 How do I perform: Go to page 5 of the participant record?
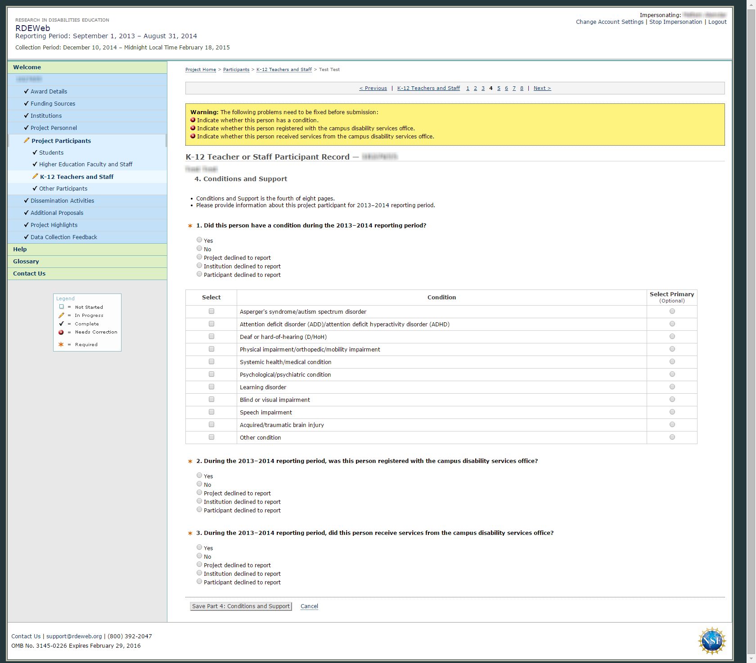(x=499, y=88)
